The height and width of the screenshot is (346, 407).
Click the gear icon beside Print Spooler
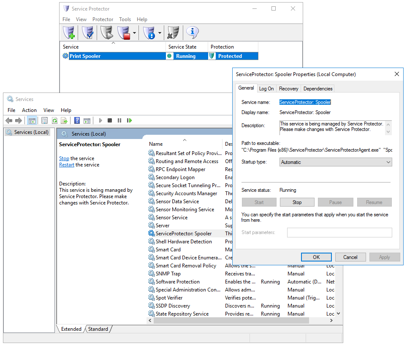[x=65, y=56]
